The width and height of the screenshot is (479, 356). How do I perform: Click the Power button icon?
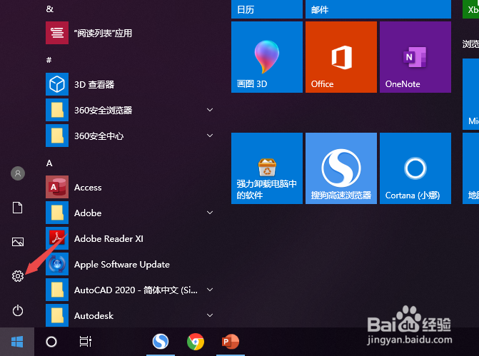(18, 310)
